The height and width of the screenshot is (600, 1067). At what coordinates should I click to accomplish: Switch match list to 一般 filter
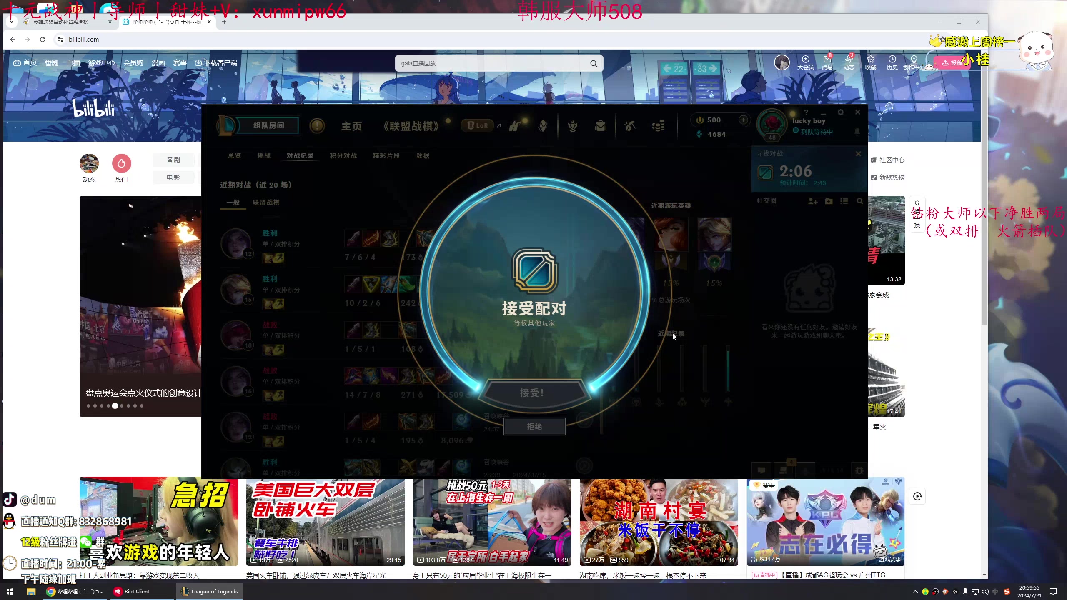[x=233, y=202]
